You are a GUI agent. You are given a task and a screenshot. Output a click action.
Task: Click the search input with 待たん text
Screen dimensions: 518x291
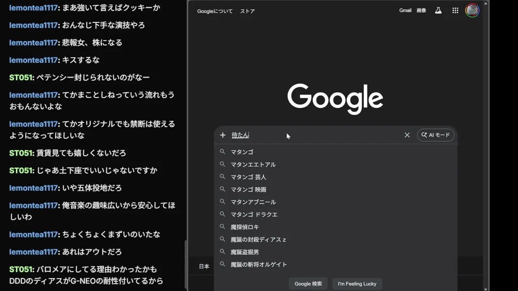pos(316,135)
